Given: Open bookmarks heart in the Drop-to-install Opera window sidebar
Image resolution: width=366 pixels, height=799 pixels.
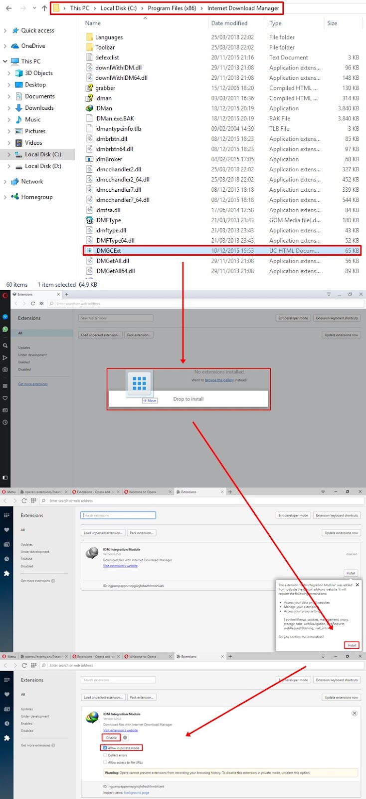Looking at the screenshot, I should click(x=5, y=398).
